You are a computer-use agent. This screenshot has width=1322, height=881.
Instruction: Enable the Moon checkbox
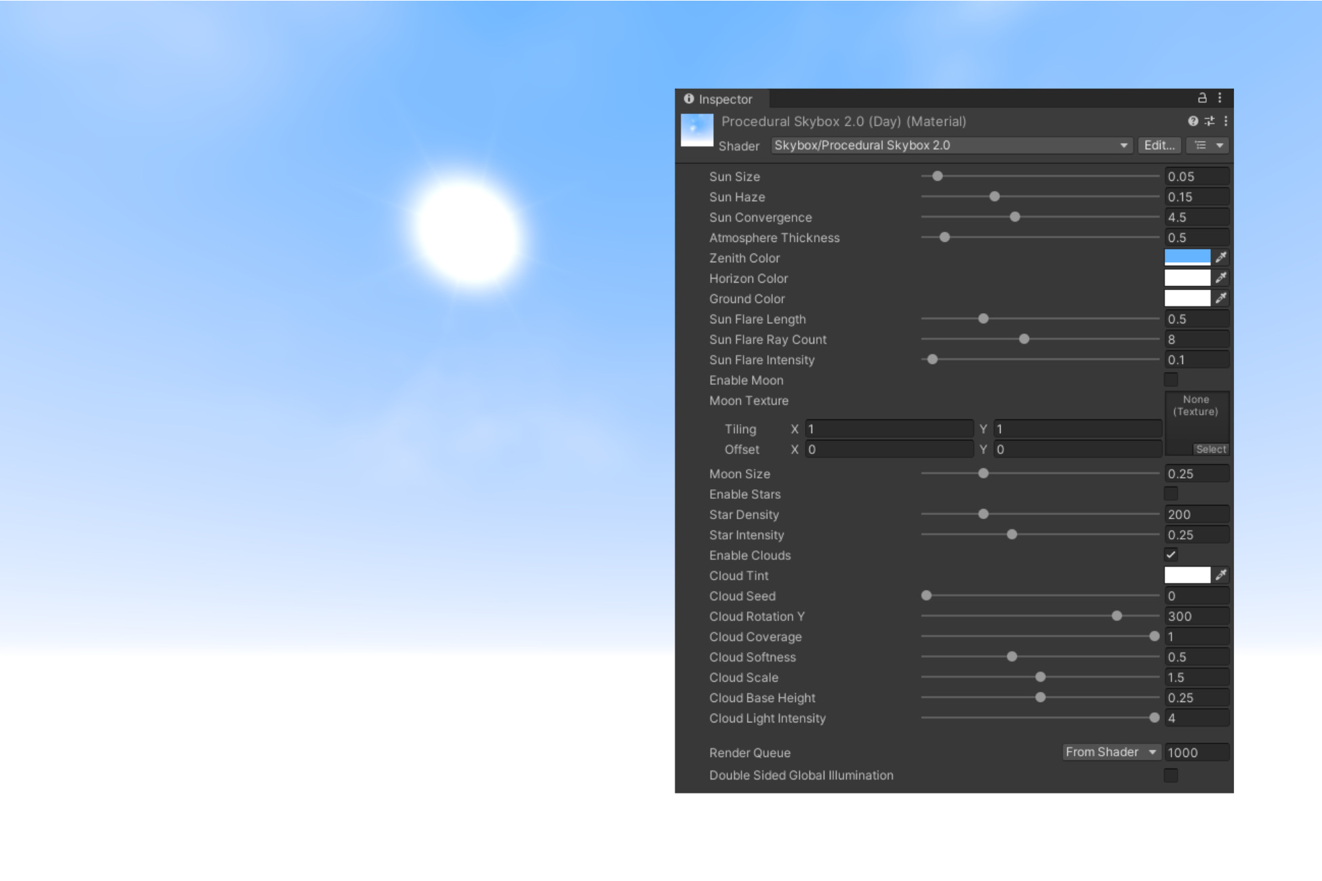click(1171, 380)
